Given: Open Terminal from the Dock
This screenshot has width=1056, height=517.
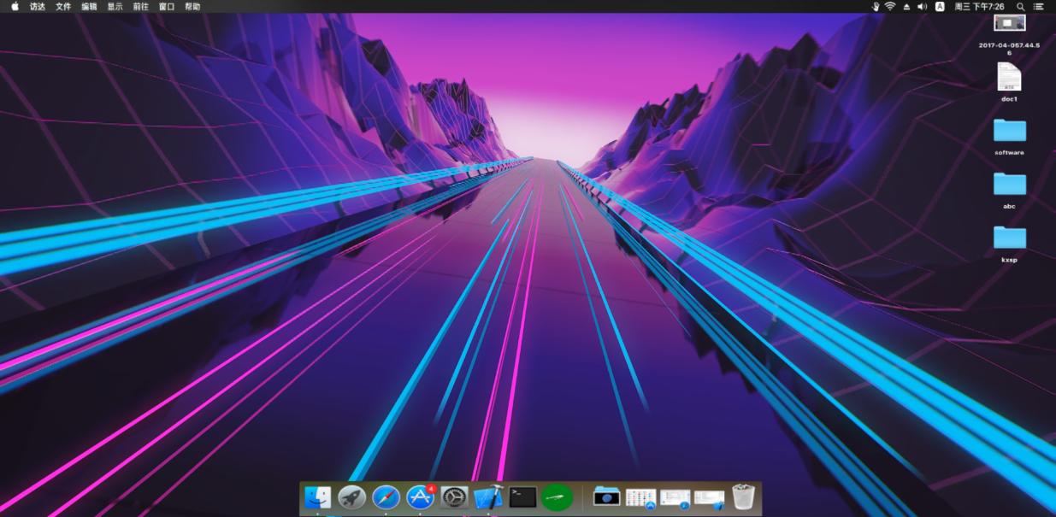Looking at the screenshot, I should point(522,496).
